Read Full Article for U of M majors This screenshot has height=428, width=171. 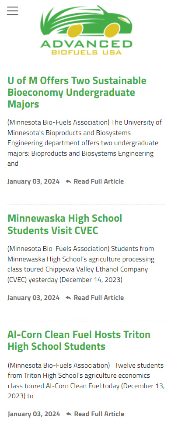tap(98, 181)
